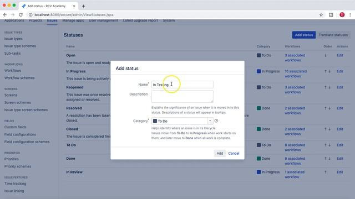This screenshot has width=355, height=199.
Task: Edit the Closed status
Action: [x=340, y=129]
